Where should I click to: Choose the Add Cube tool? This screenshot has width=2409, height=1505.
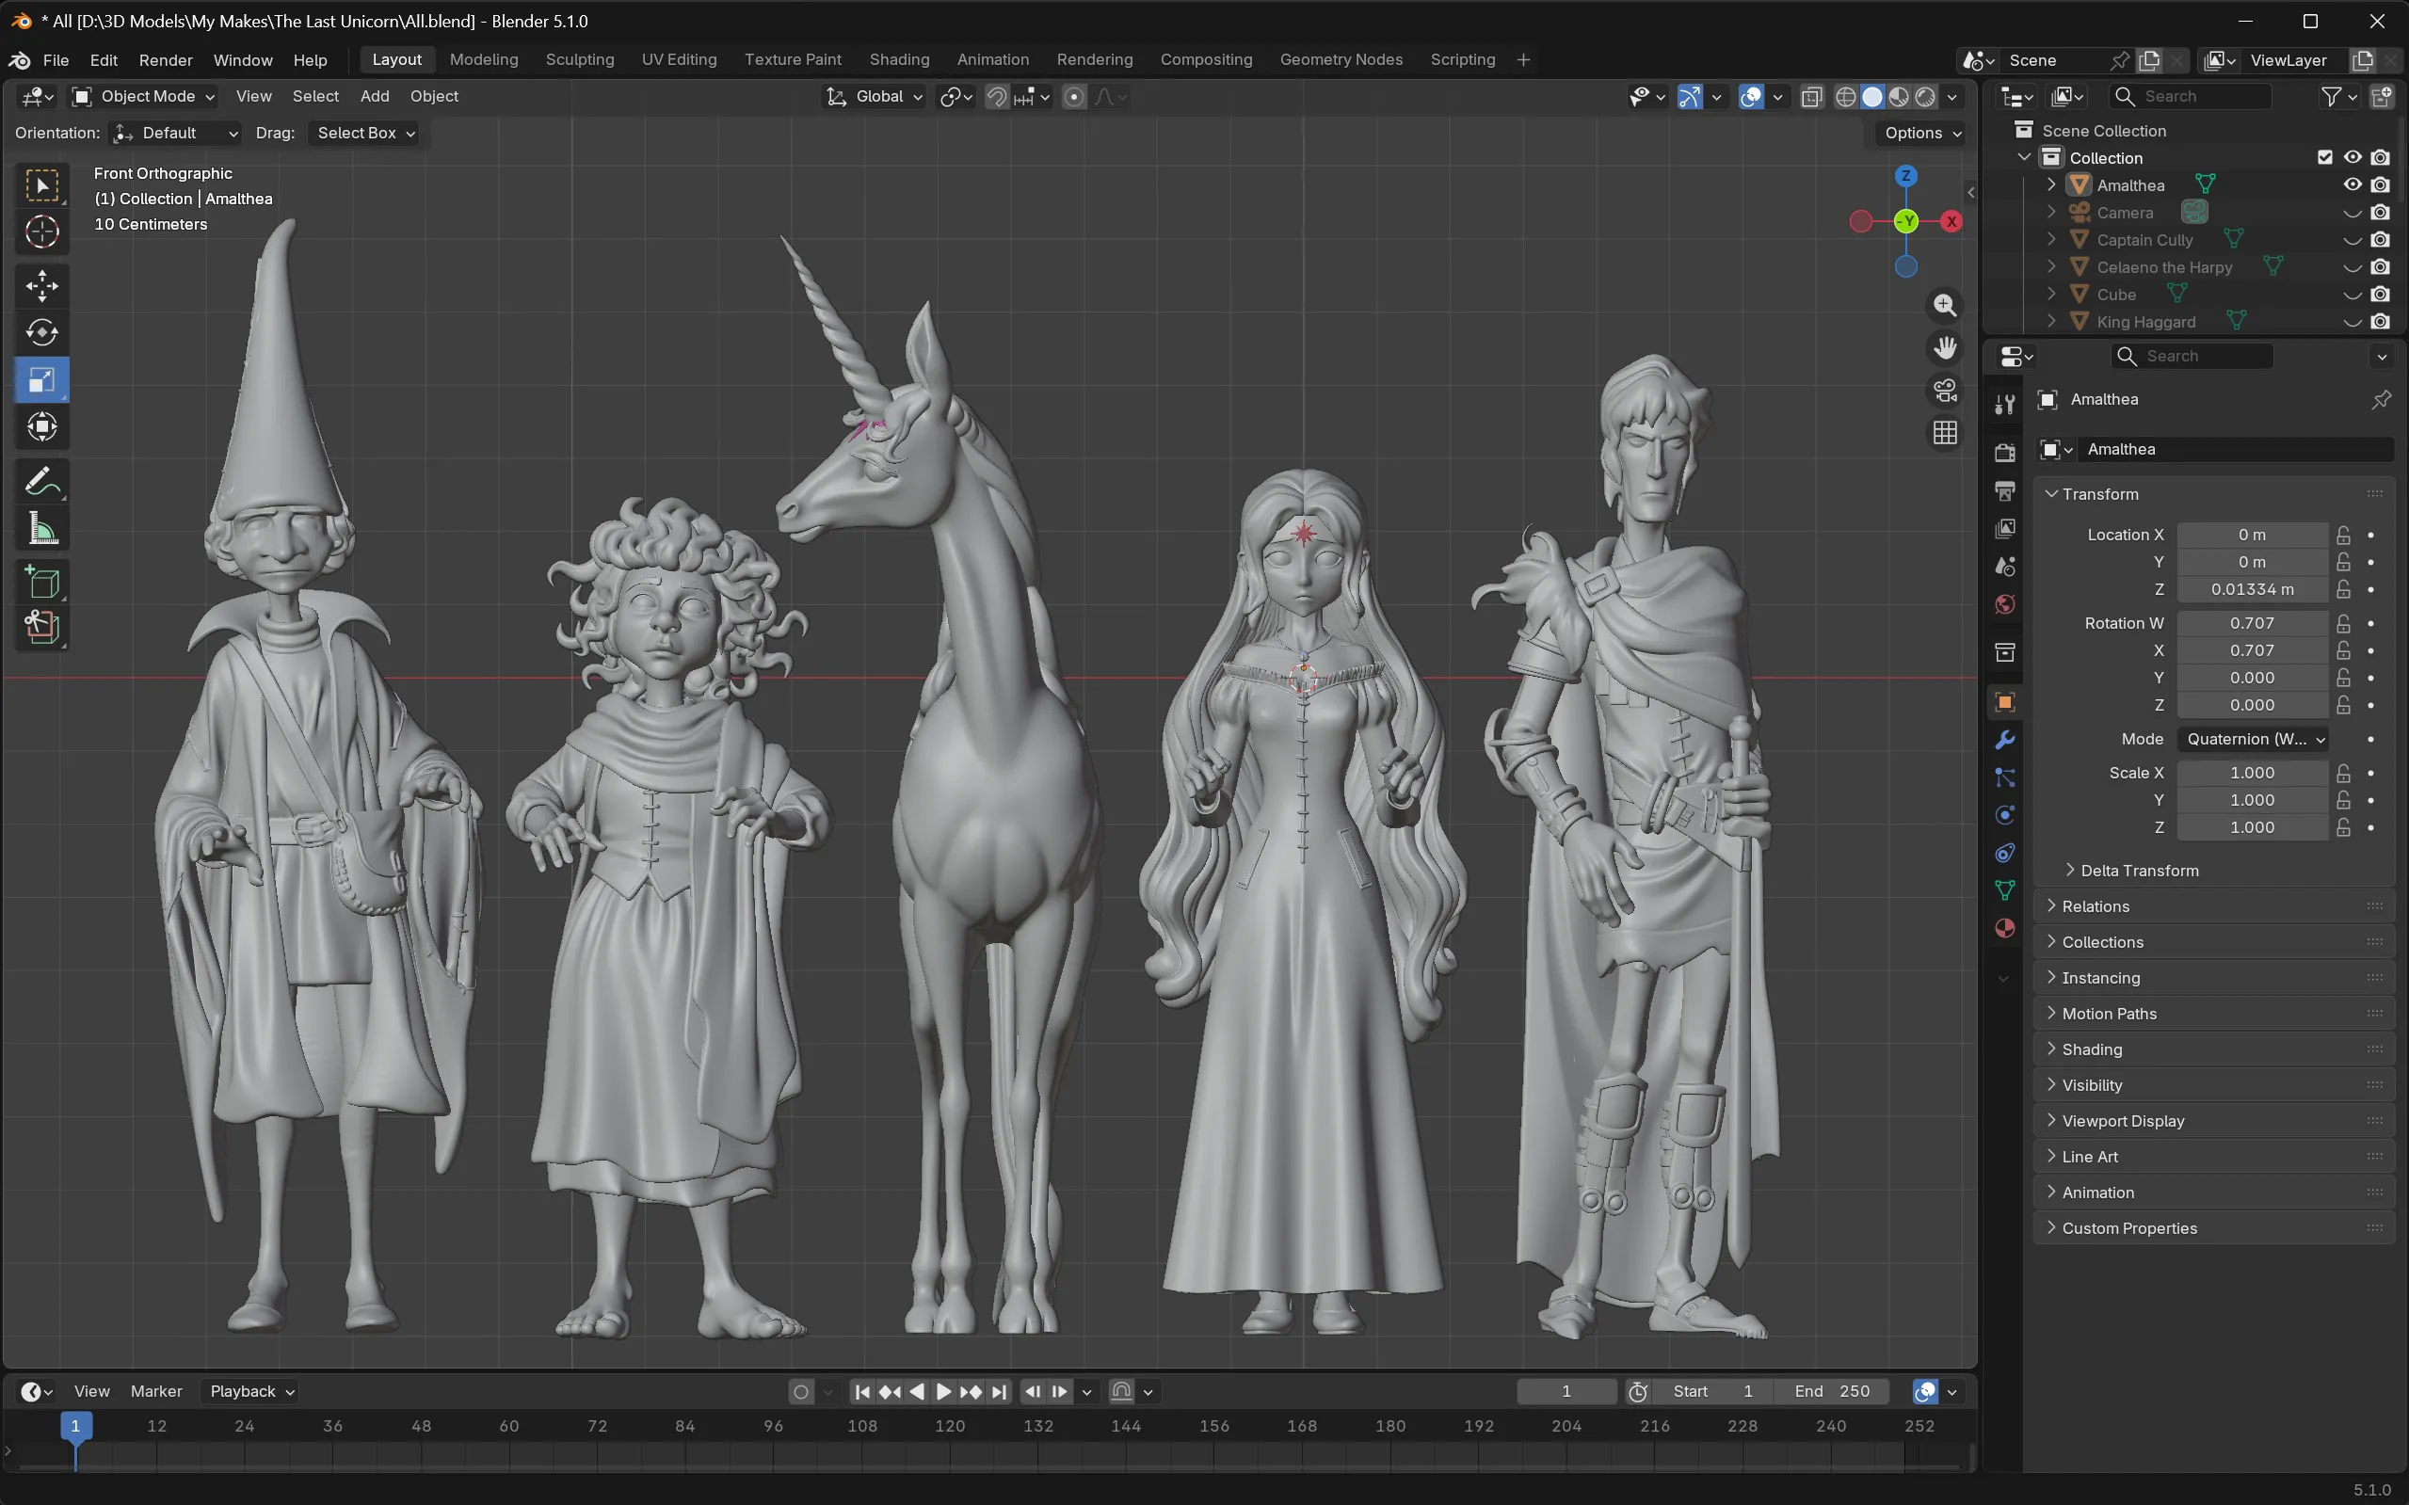(x=41, y=583)
